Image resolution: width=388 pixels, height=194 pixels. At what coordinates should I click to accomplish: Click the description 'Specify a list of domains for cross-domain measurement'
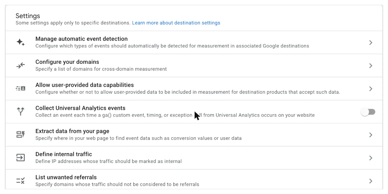click(x=101, y=69)
